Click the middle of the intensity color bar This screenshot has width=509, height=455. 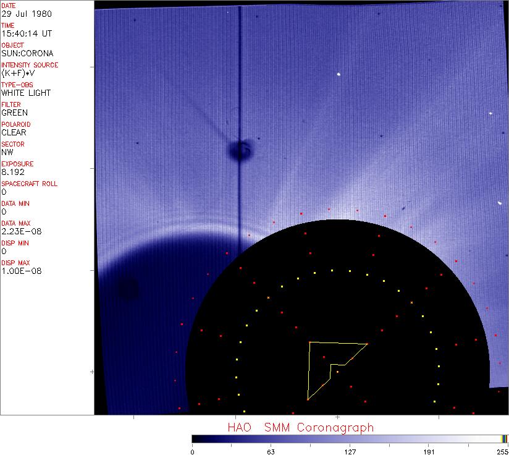coord(350,438)
